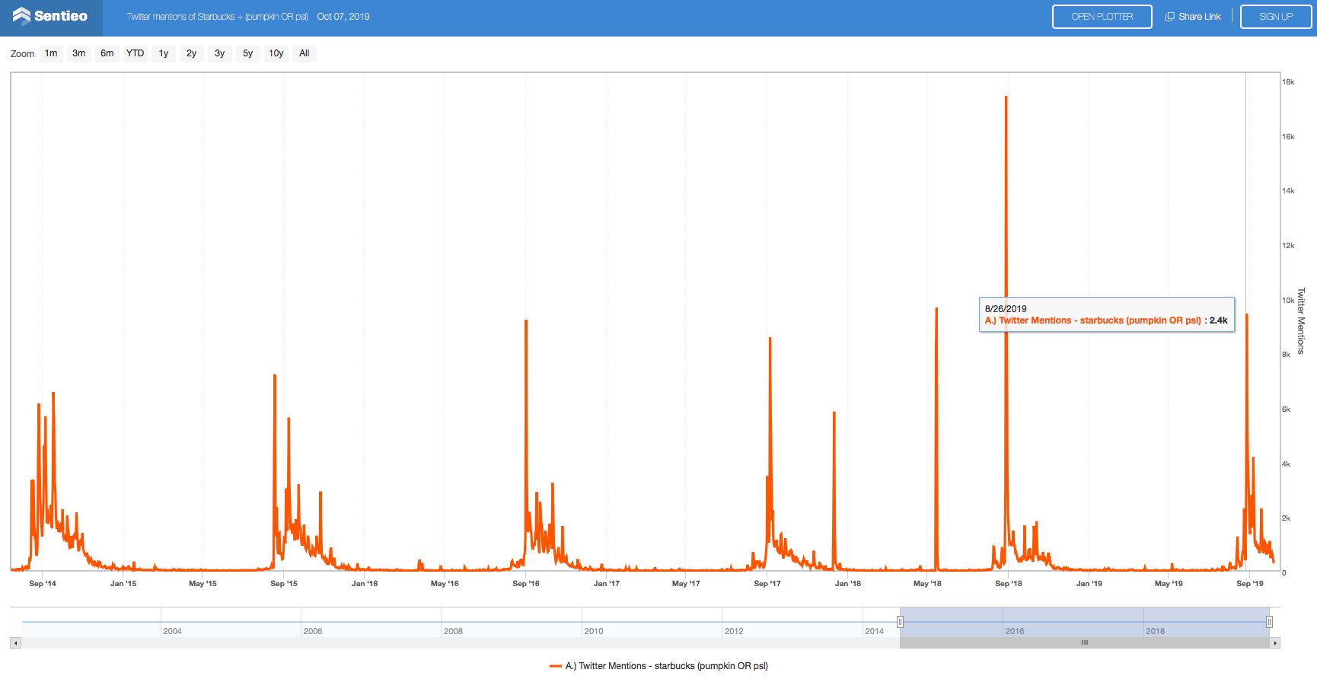Click the navigator scrollbar thumb

(x=1085, y=643)
